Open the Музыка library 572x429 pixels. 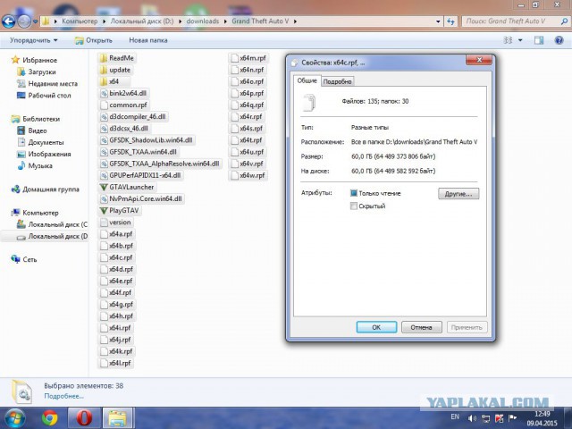[35, 165]
